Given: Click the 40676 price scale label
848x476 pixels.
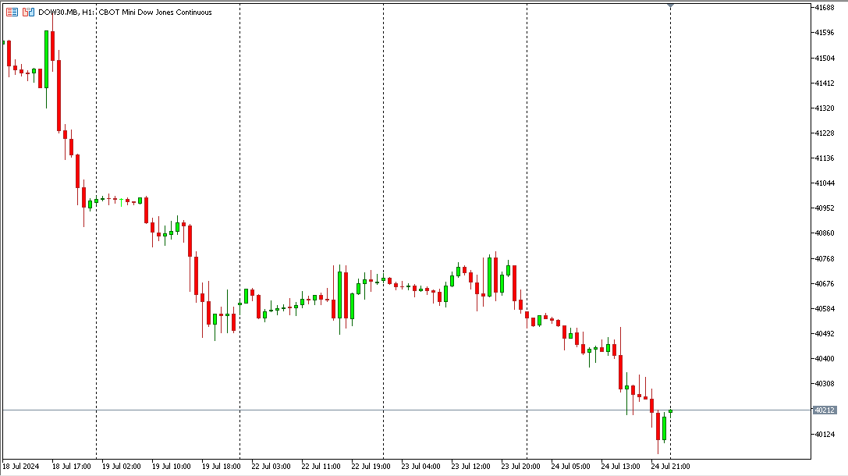Looking at the screenshot, I should click(825, 283).
